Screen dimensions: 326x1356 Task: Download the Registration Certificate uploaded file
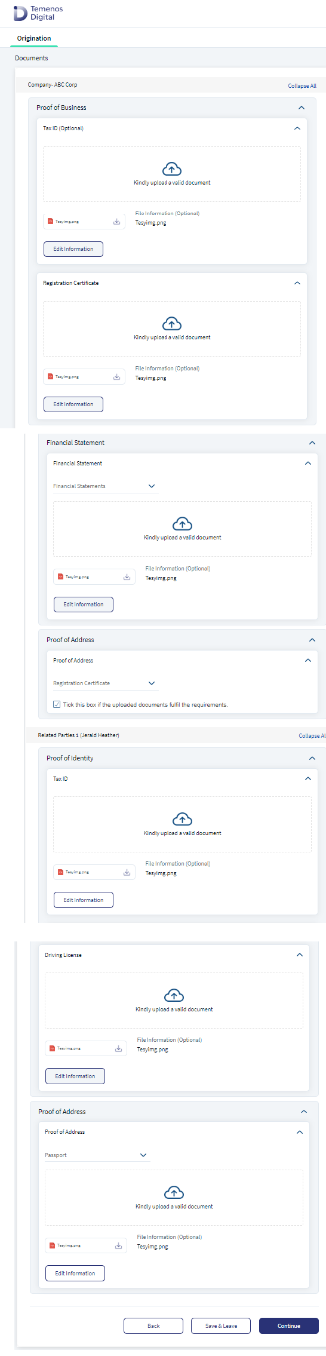(x=117, y=377)
